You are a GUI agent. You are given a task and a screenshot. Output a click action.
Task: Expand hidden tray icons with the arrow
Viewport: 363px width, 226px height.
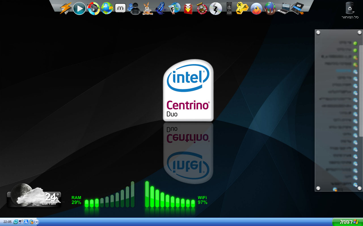(x=37, y=222)
